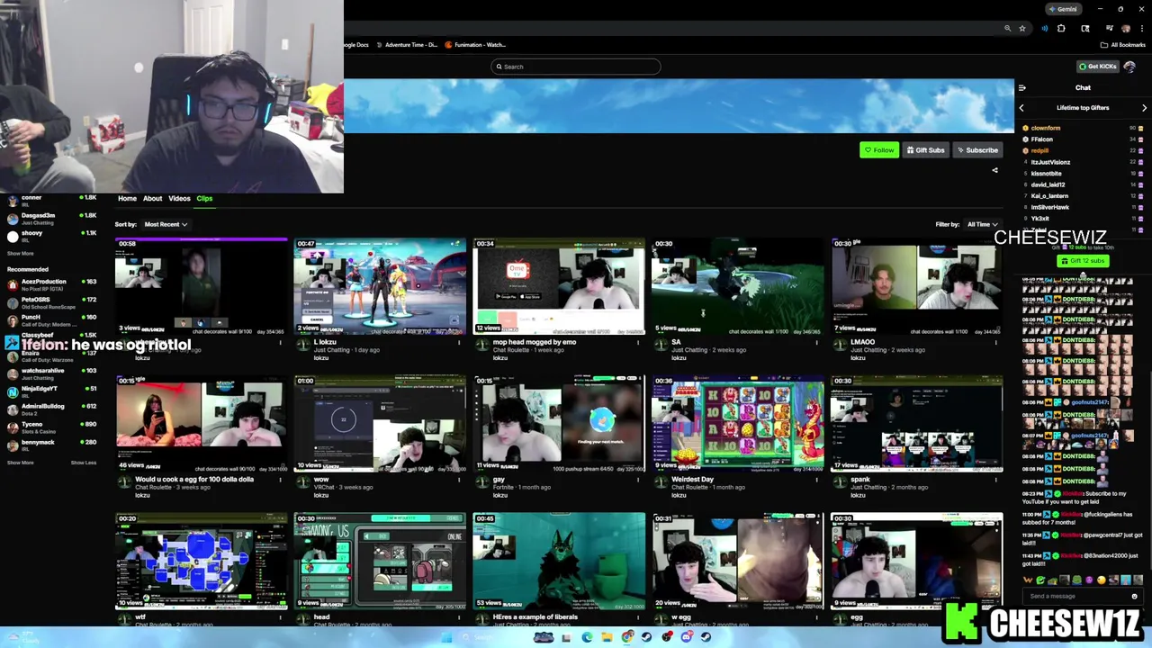This screenshot has width=1152, height=648.
Task: Open the AcezProduction channel in the sidebar
Action: (51, 284)
